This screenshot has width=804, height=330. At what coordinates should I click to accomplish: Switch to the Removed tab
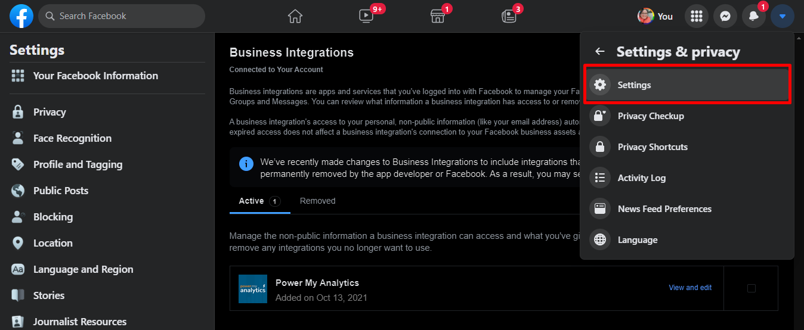point(317,201)
